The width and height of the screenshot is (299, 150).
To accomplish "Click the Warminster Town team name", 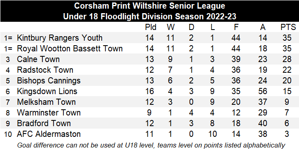I will [x=49, y=113].
